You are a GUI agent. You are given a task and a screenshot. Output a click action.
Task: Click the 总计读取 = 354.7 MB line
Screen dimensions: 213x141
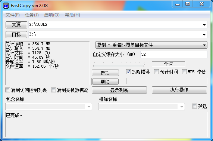pyautogui.click(x=28, y=44)
